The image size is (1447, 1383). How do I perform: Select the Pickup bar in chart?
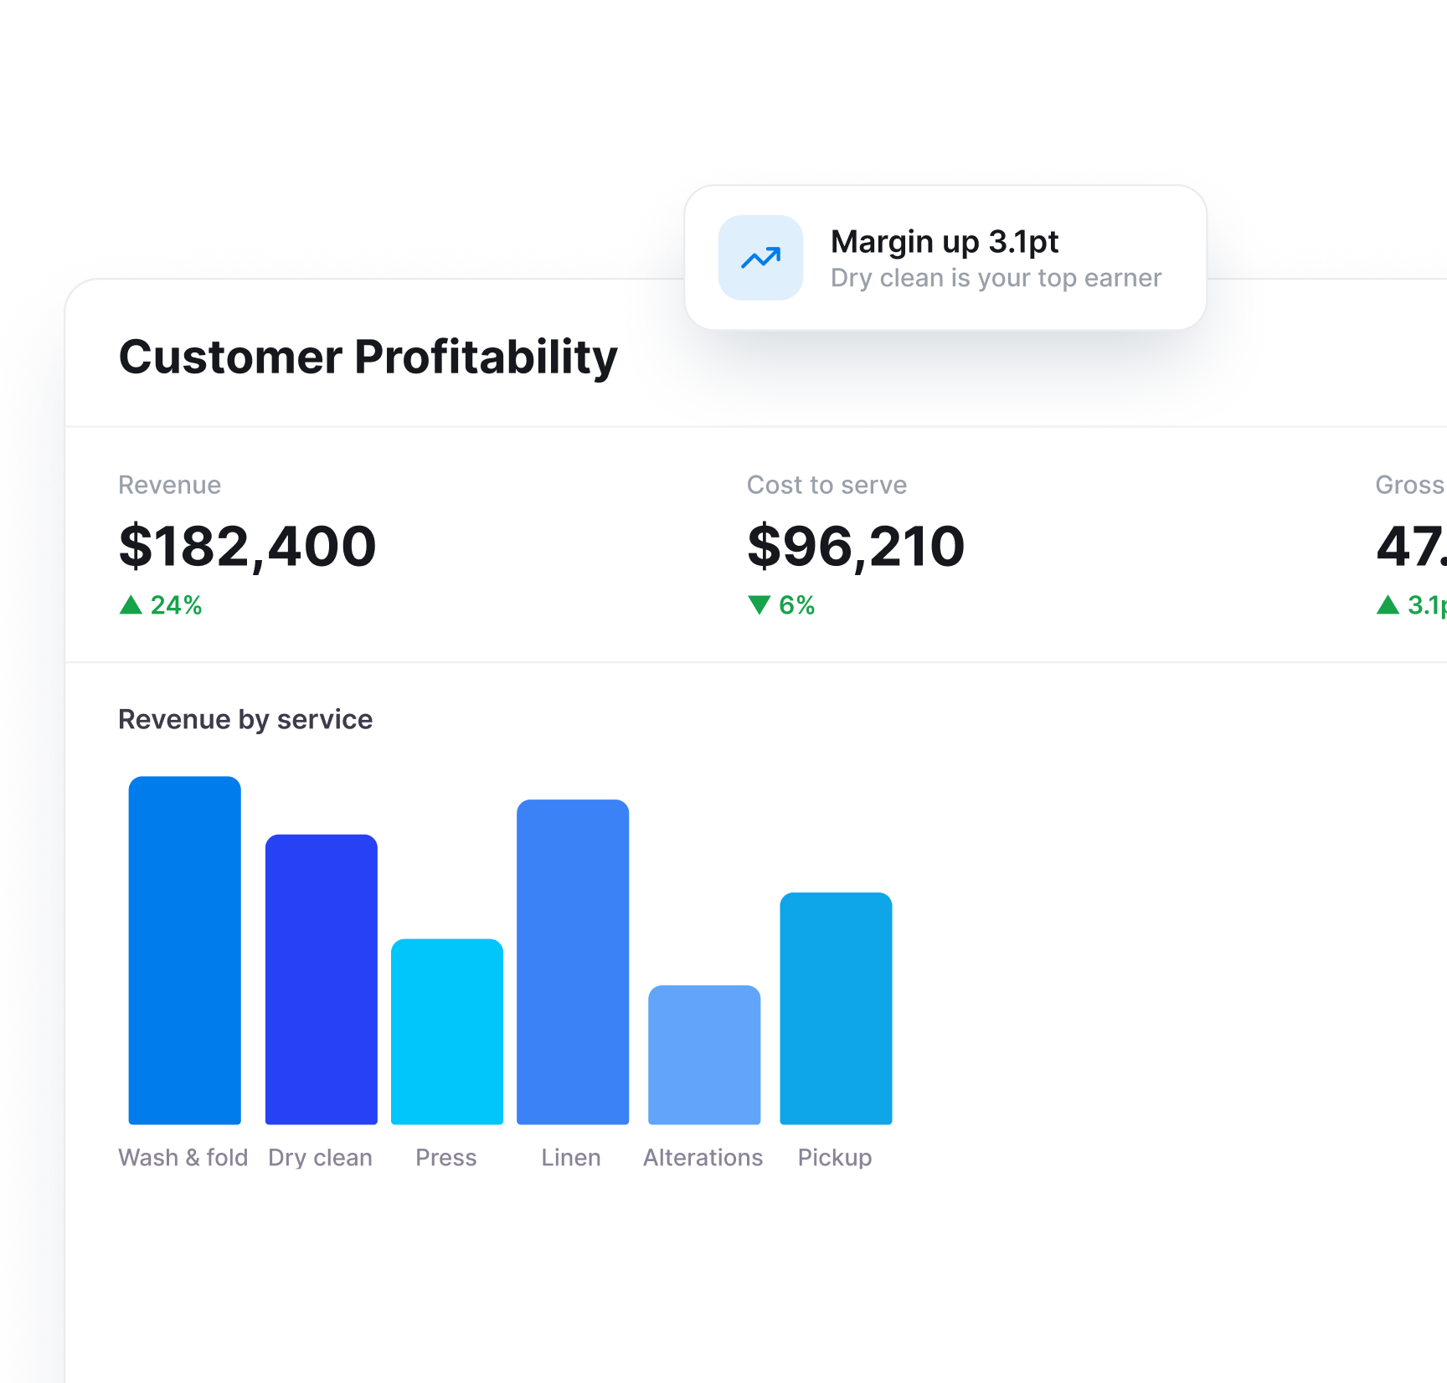836,1008
